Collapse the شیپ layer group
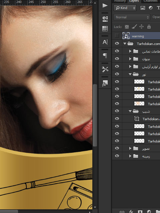Screen dimensions: 160x213 coord(130,111)
